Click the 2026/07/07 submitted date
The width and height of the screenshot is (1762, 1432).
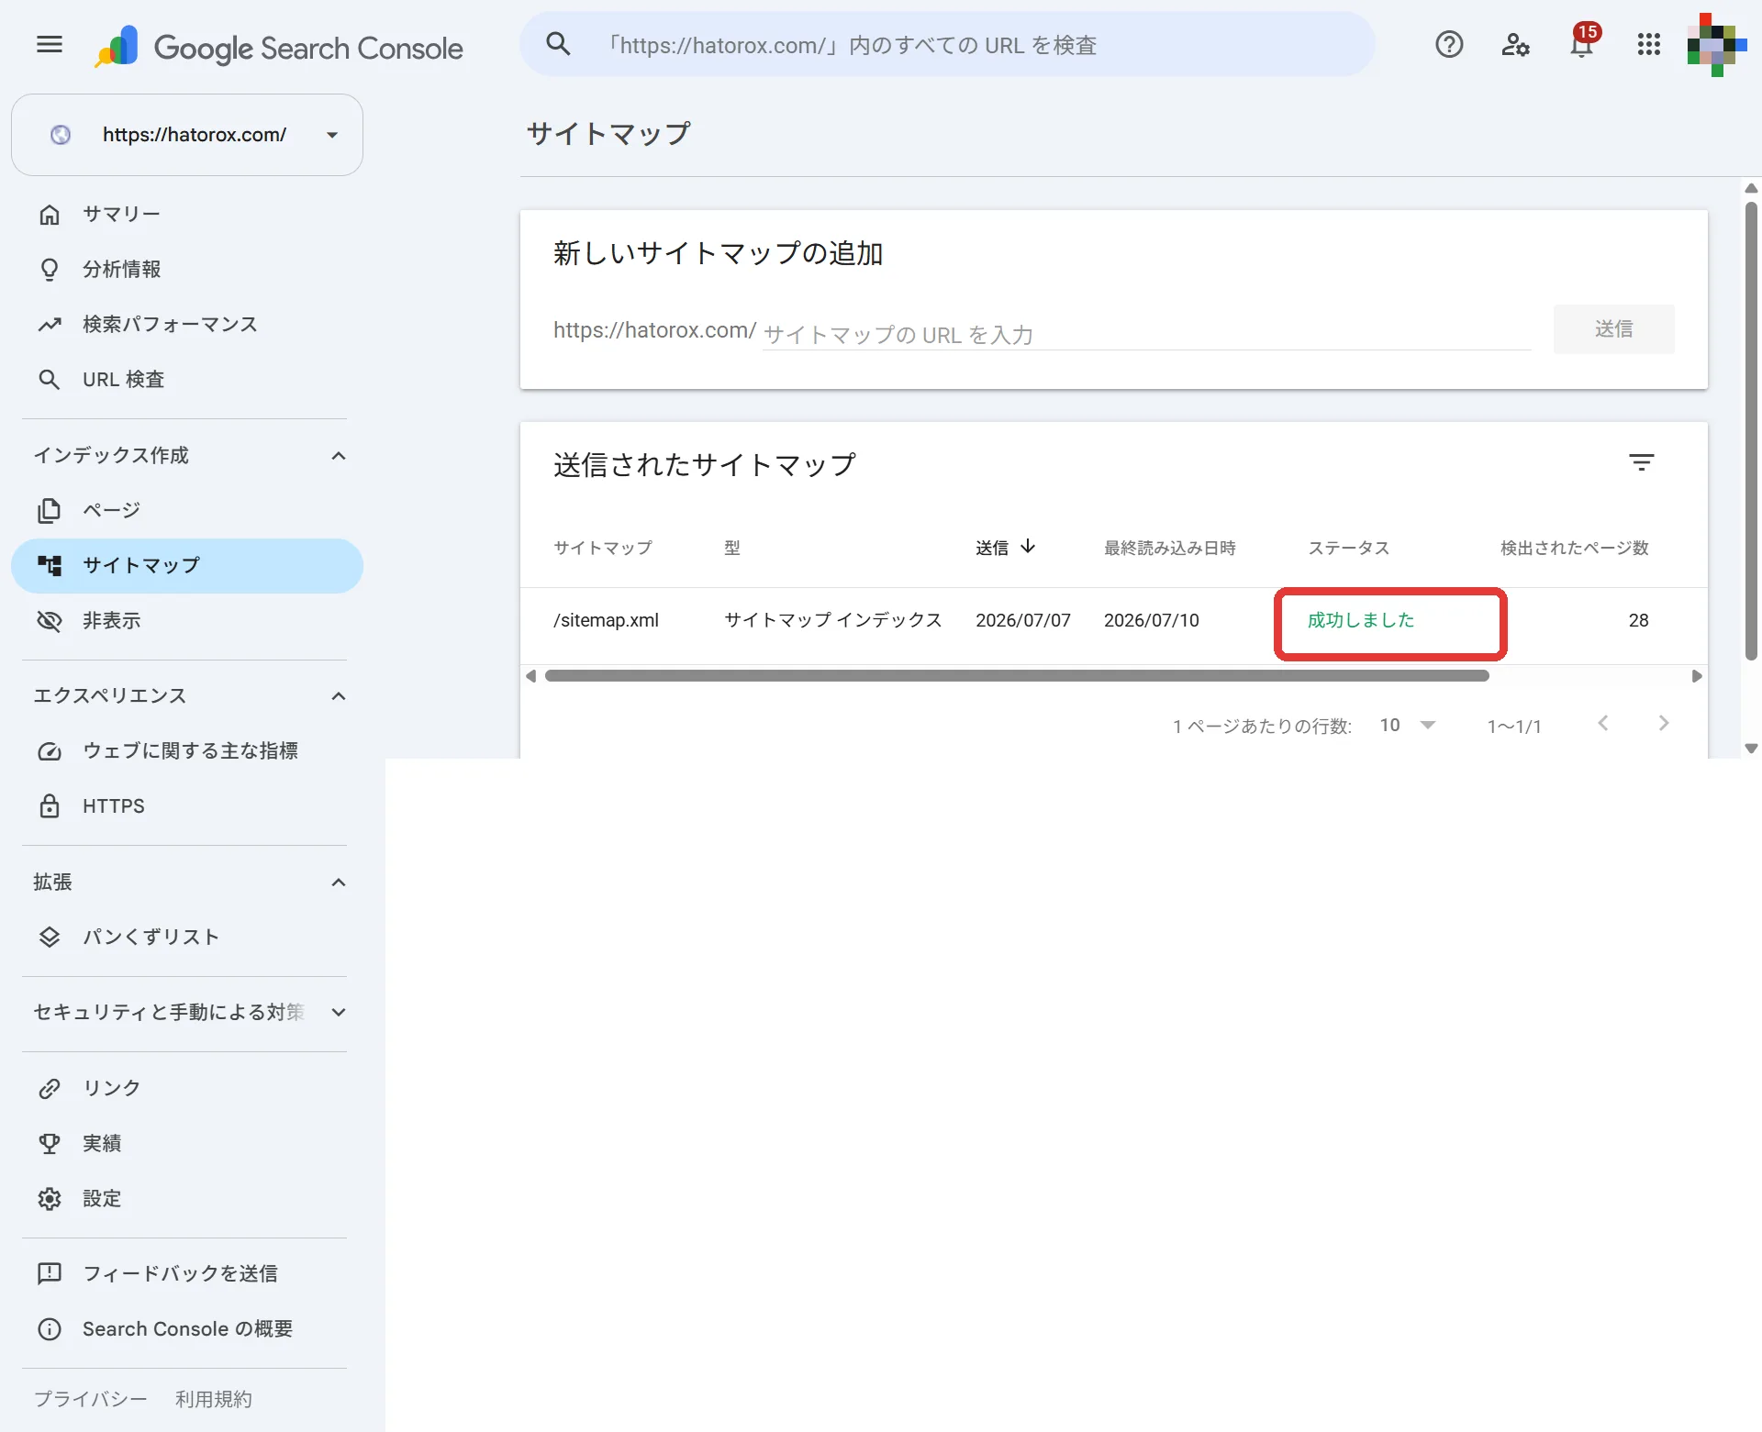pyautogui.click(x=1022, y=620)
